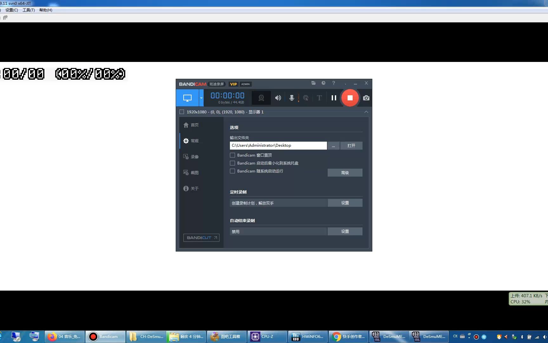Select screen recording mode monitor icon
The image size is (548, 343).
tap(187, 98)
